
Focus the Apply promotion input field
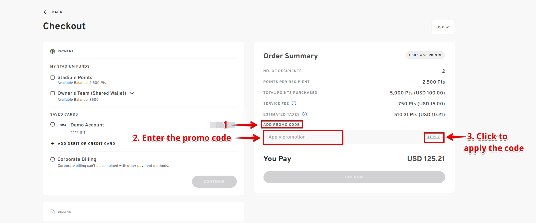[303, 137]
